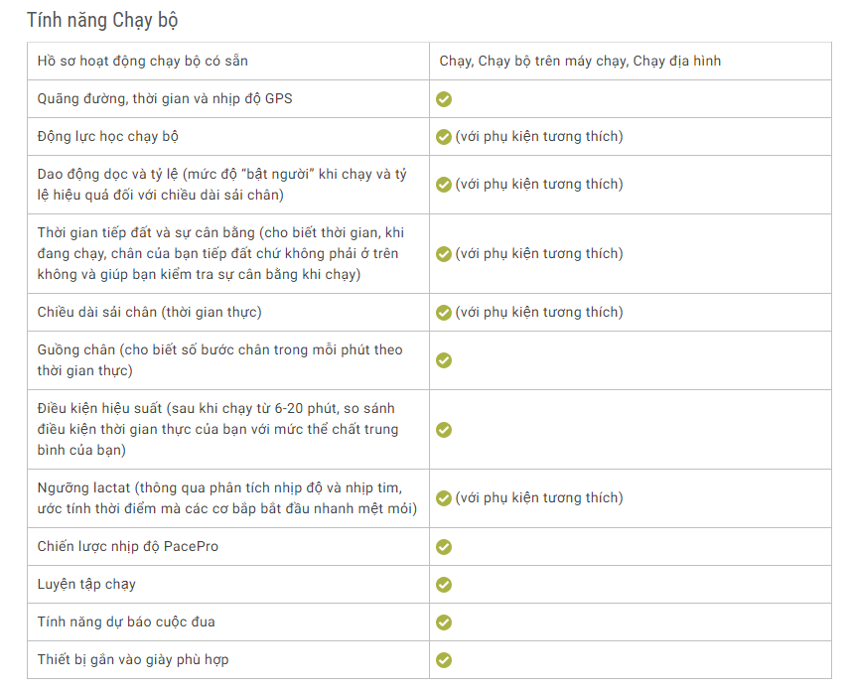Click checkmark in Thời gian tiếp đất row
This screenshot has width=850, height=689.
pos(444,254)
